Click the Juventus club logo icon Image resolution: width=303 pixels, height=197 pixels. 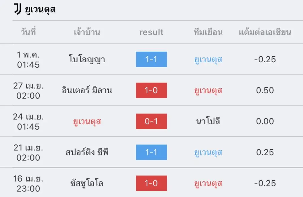pyautogui.click(x=17, y=9)
